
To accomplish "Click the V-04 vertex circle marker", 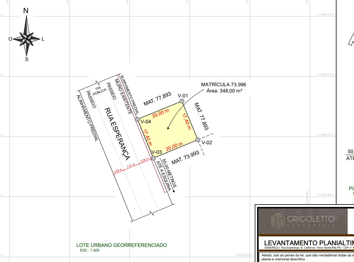I will coord(137,119).
